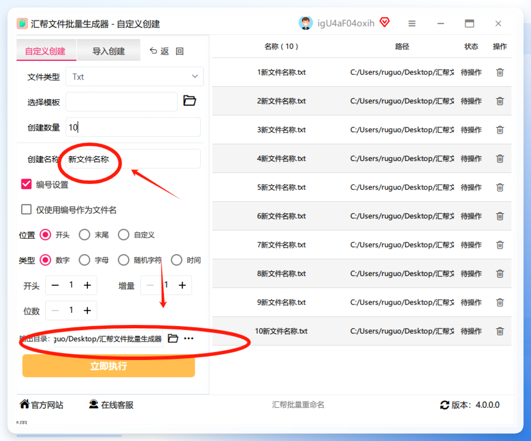This screenshot has width=531, height=441.
Task: Click the 名称 (10) column header
Action: click(282, 46)
